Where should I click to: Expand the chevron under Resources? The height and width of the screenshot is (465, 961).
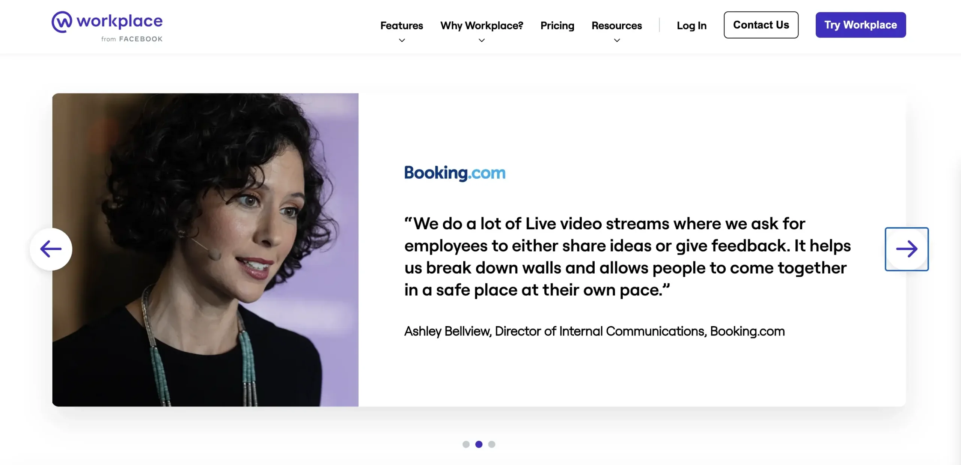617,40
